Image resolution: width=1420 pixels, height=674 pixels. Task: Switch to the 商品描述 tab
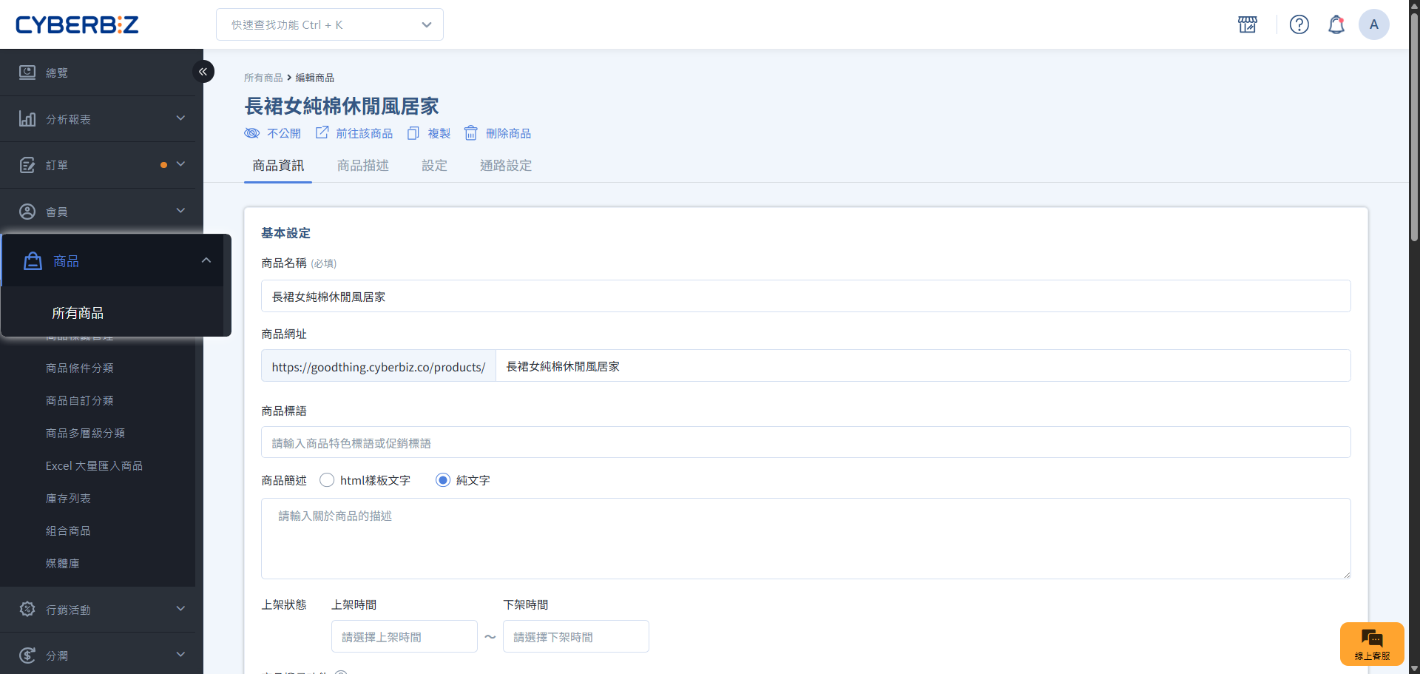pyautogui.click(x=362, y=166)
